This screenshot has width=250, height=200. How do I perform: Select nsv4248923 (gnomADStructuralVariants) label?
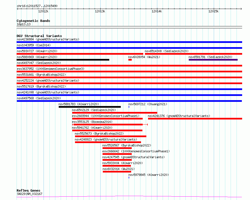[x=106, y=139]
